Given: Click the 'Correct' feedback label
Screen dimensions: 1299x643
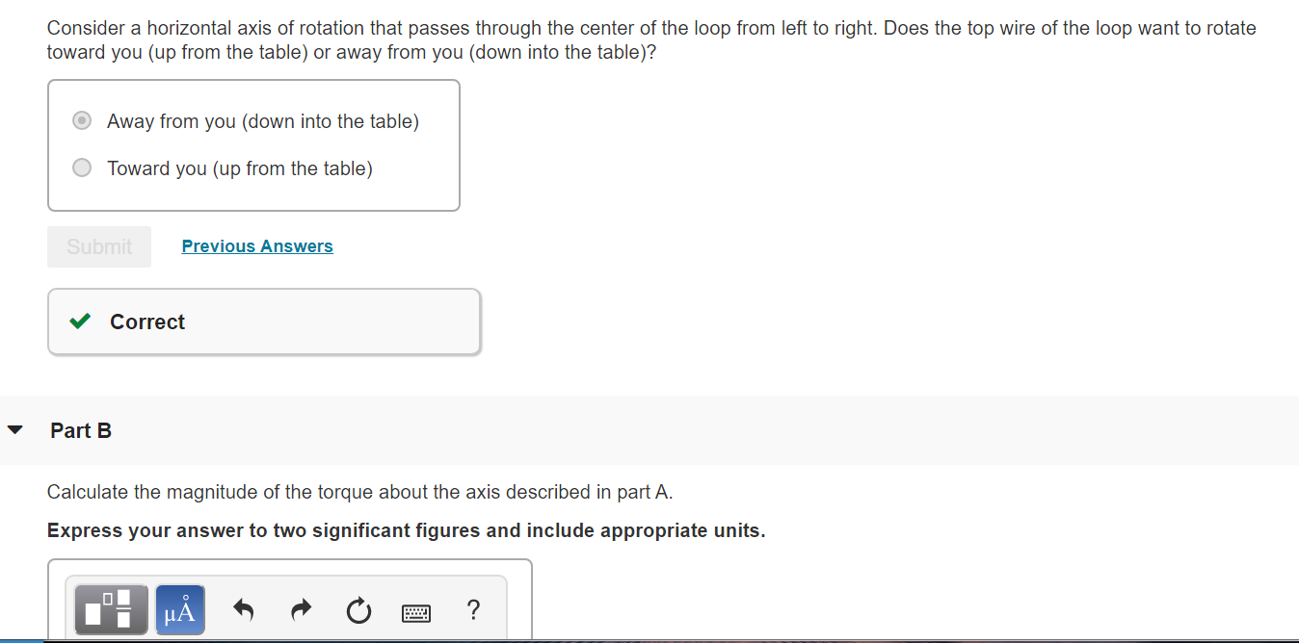Looking at the screenshot, I should pos(146,321).
